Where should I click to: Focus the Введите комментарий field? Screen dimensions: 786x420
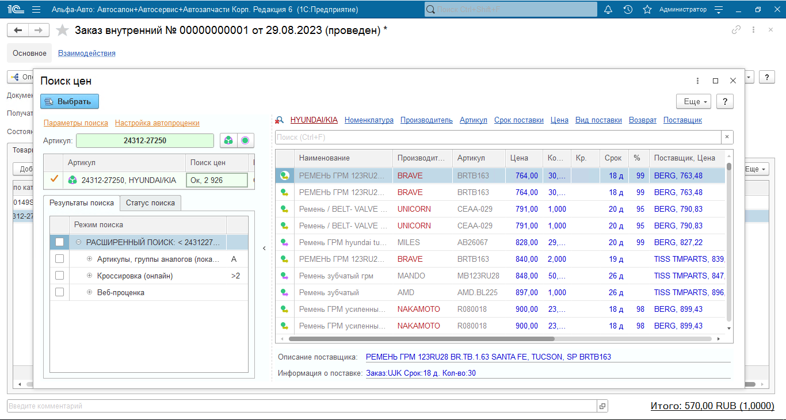tap(302, 406)
